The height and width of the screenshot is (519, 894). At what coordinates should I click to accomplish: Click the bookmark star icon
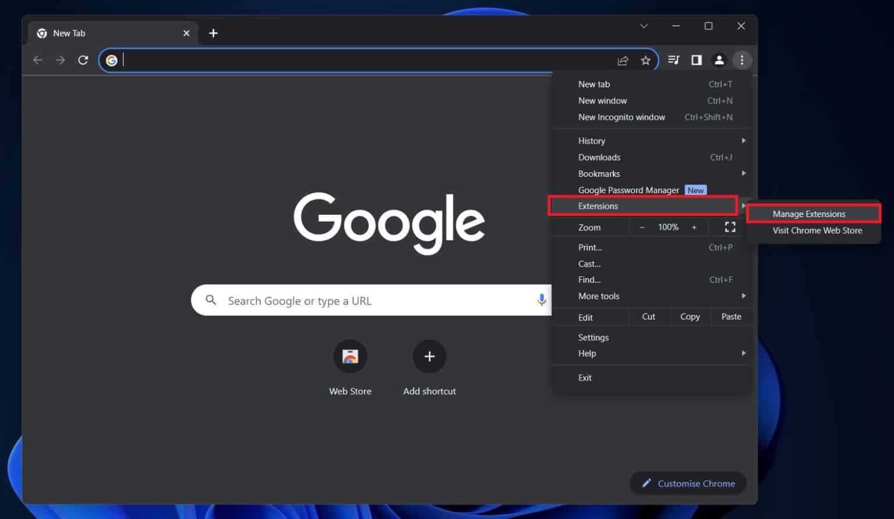tap(645, 61)
